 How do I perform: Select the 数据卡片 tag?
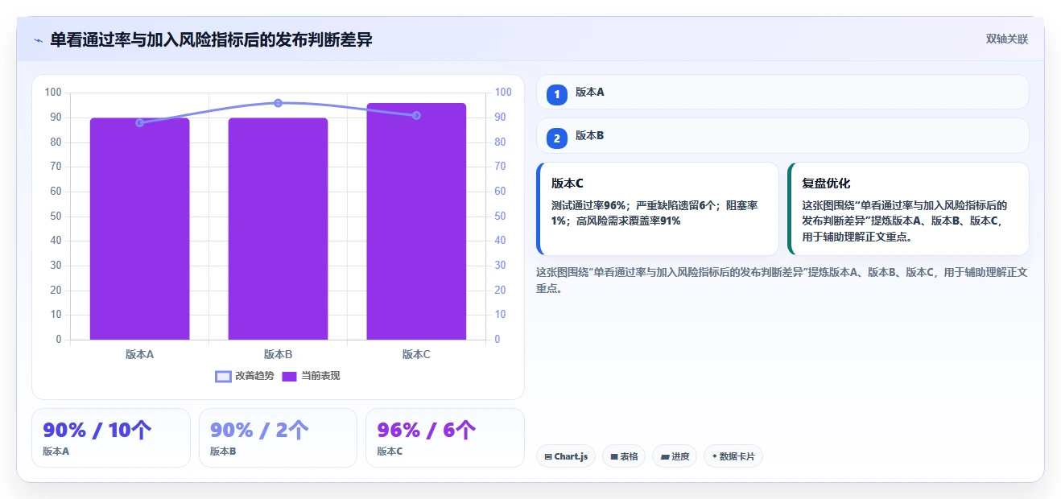coord(733,456)
